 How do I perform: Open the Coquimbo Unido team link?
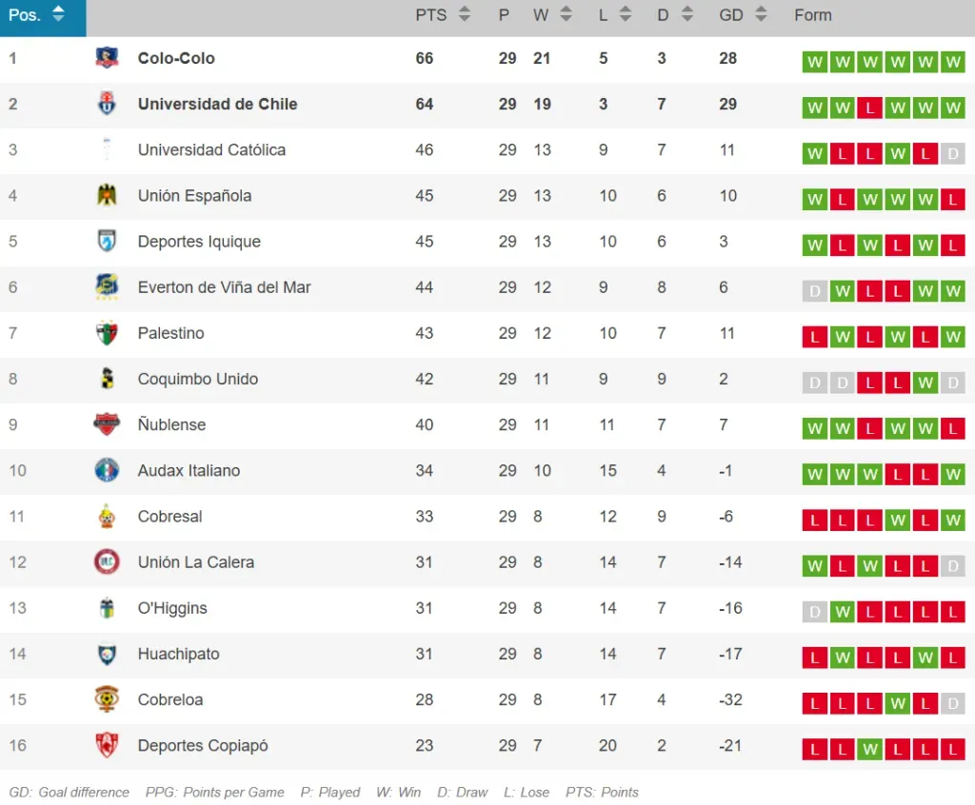point(198,379)
